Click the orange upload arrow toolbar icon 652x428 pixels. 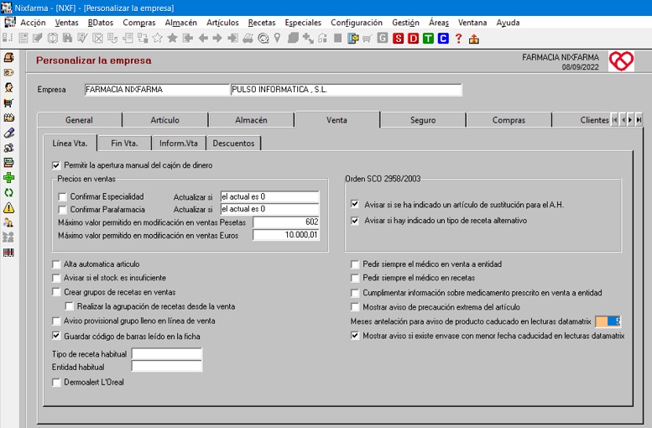click(x=473, y=39)
